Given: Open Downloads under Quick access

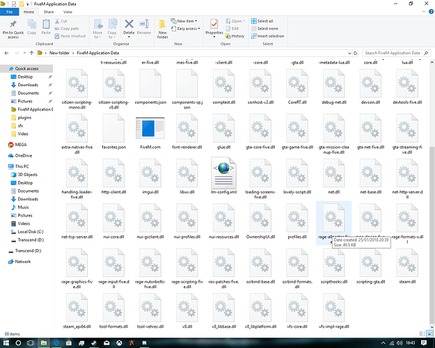Looking at the screenshot, I should (x=28, y=85).
